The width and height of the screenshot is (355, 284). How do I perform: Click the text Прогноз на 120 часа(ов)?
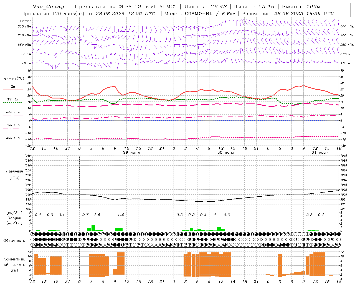(x=53, y=14)
